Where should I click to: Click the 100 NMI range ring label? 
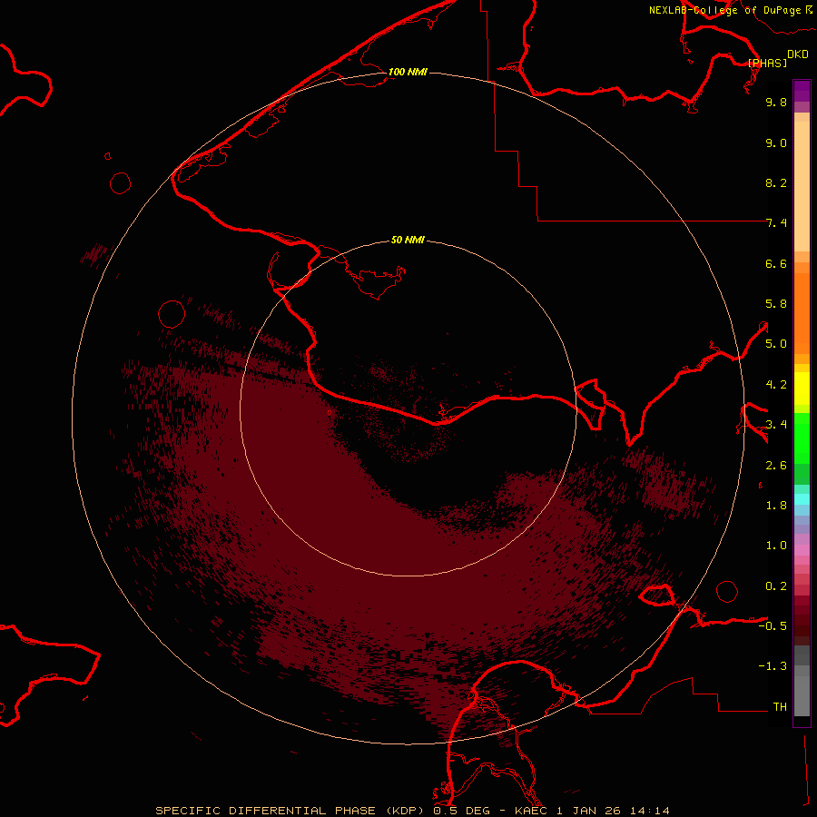(408, 72)
